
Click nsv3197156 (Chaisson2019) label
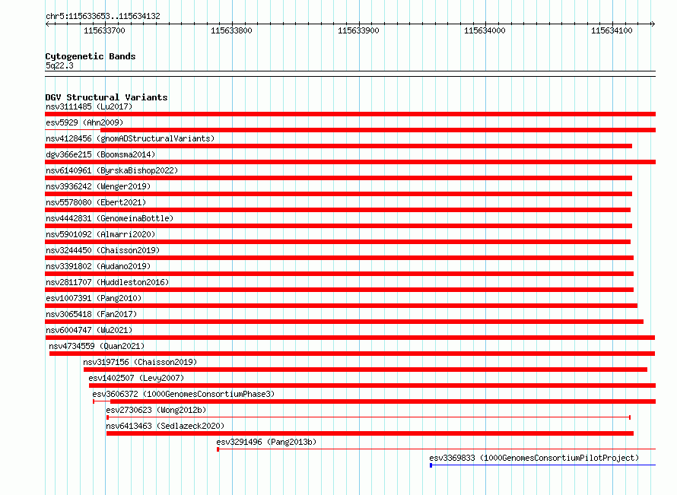pos(140,362)
